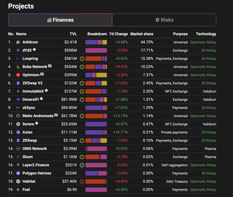Click the ImmutableX logo icon
Screen dimensions: 233x197
[x=18, y=91]
